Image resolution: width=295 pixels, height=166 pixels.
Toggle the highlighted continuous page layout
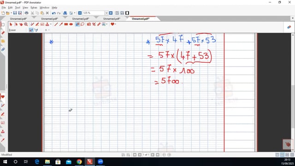[282, 155]
